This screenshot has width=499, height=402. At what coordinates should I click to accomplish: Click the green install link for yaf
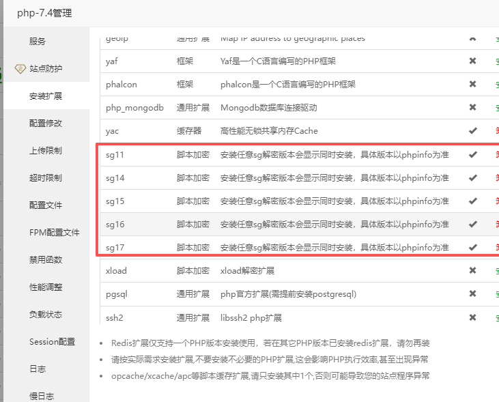coord(497,61)
